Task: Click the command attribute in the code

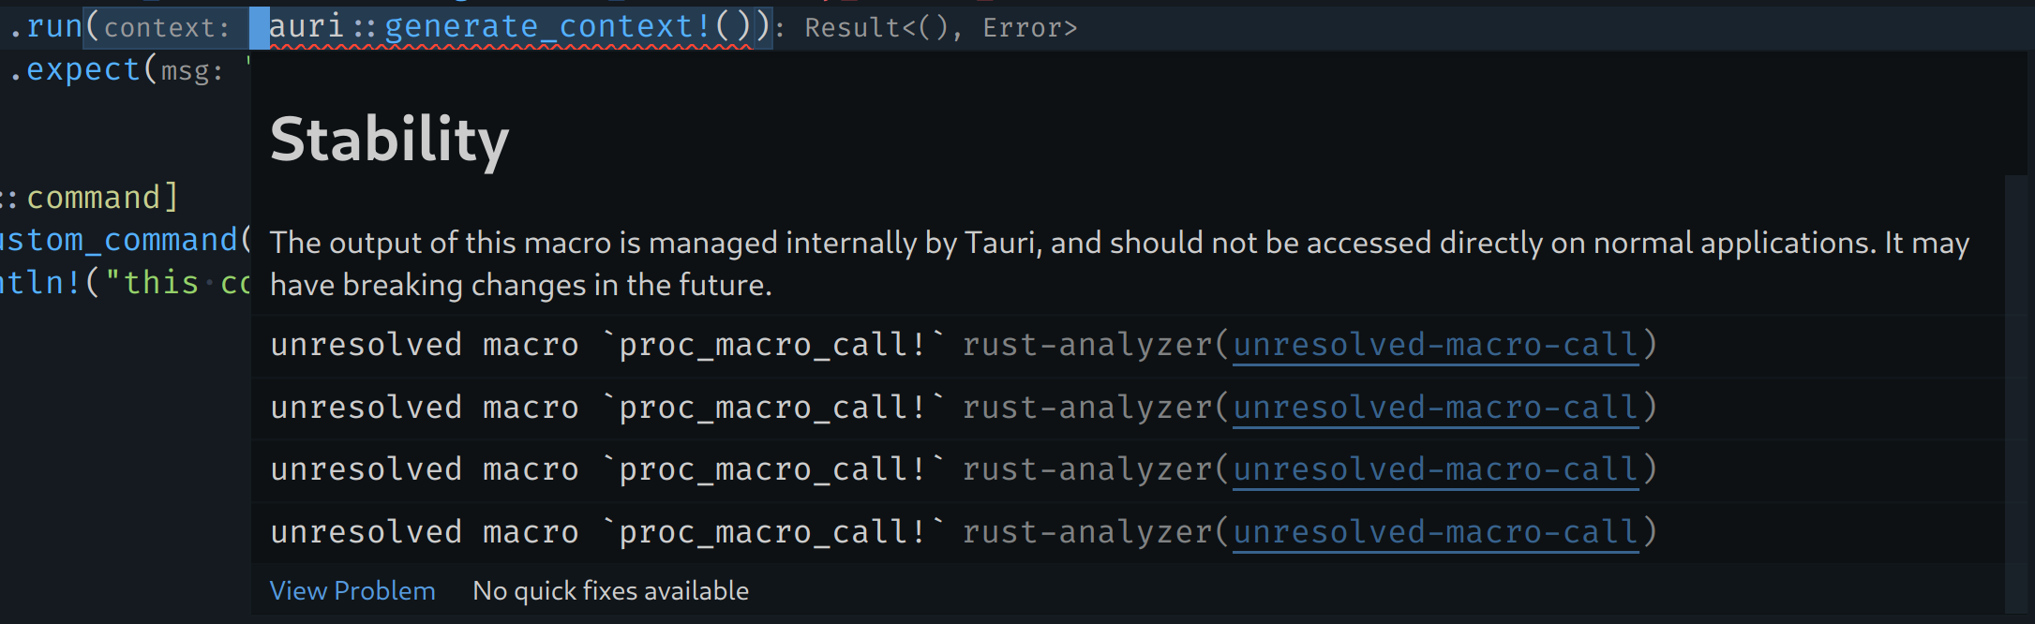Action: (x=94, y=196)
